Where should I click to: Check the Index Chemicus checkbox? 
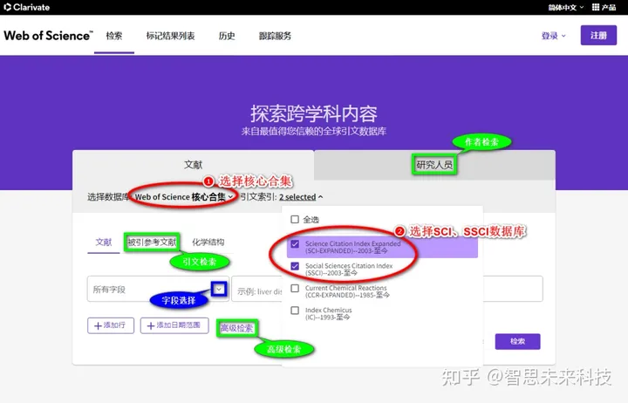295,311
